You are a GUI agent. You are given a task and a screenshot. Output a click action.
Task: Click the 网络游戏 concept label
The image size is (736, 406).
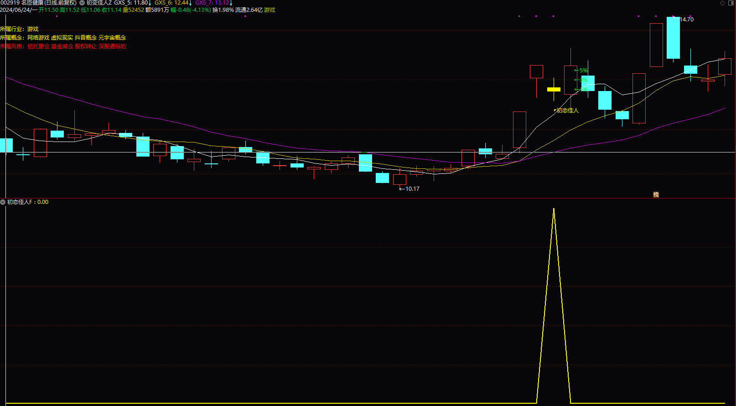tap(38, 38)
